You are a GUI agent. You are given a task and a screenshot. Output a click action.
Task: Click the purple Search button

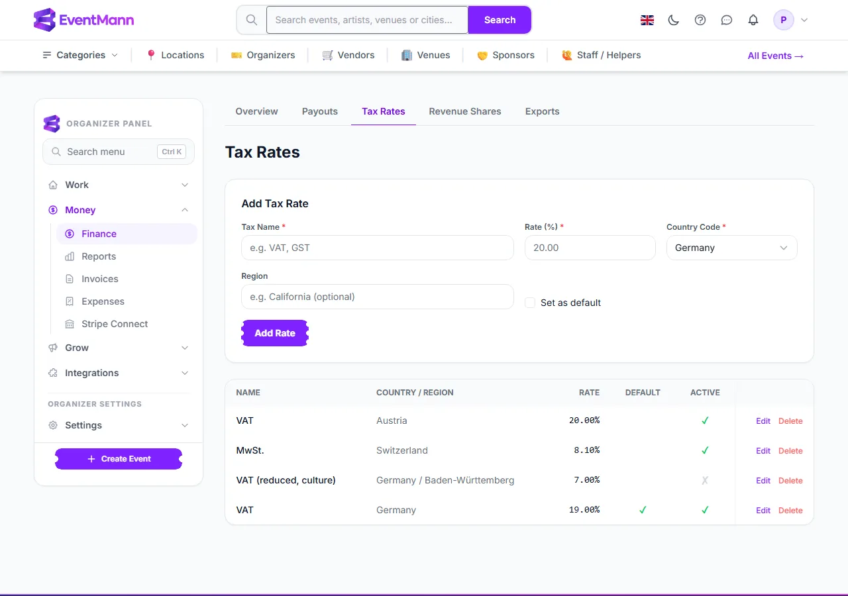click(500, 20)
